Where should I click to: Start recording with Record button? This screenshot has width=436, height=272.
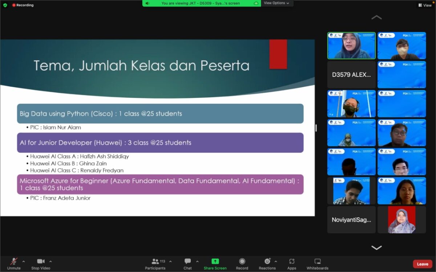pos(242,264)
